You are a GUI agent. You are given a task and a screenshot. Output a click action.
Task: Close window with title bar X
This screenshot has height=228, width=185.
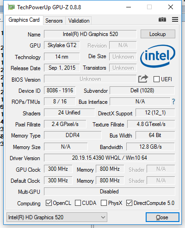[x=171, y=7]
